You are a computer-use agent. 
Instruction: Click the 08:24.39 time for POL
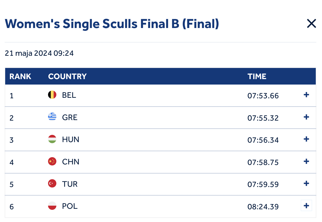tap(263, 207)
